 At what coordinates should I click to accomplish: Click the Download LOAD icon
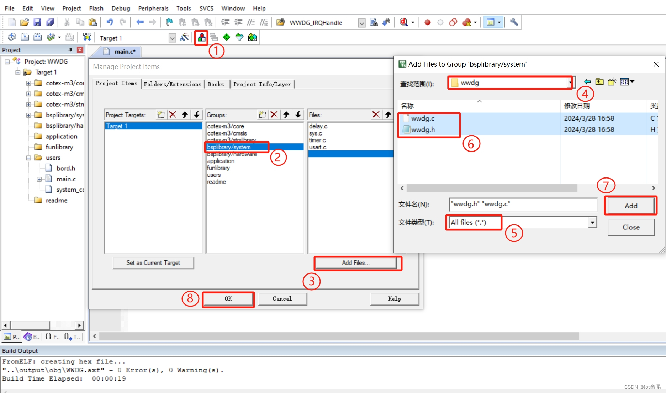click(x=87, y=37)
